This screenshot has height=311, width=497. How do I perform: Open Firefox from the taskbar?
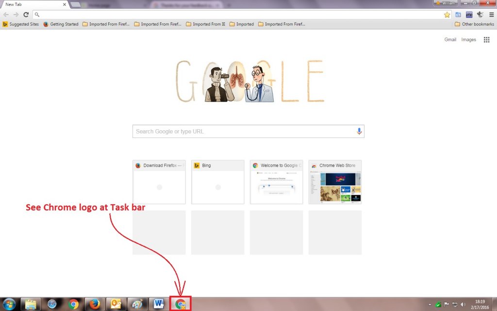pos(95,304)
